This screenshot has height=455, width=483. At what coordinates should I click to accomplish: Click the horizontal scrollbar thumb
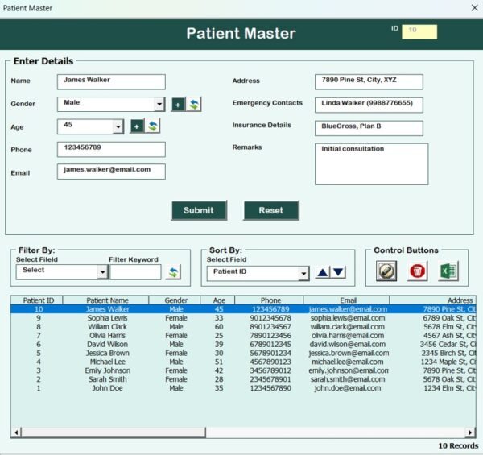click(x=114, y=432)
